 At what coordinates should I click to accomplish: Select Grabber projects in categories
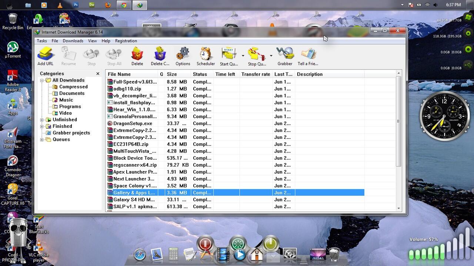71,133
